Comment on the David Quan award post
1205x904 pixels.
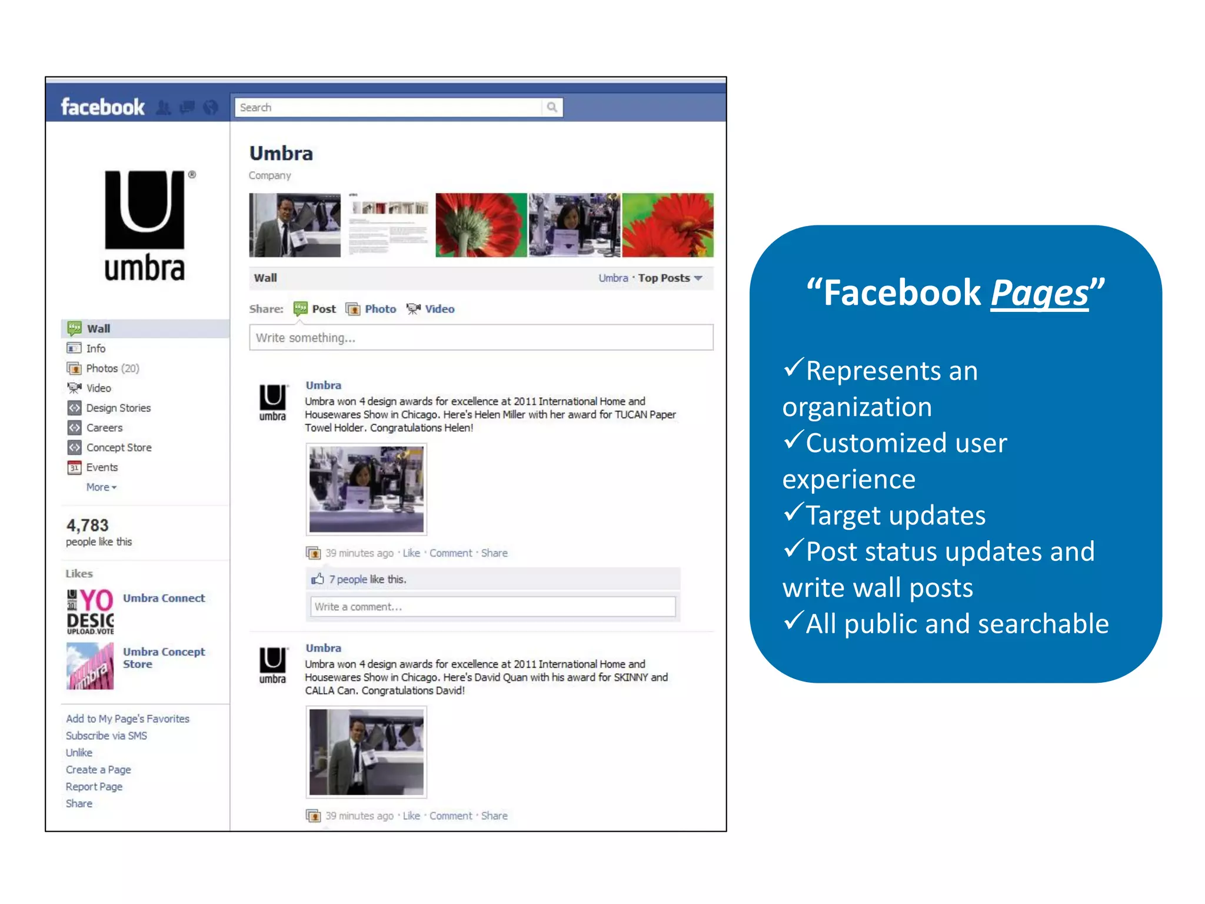pyautogui.click(x=451, y=816)
